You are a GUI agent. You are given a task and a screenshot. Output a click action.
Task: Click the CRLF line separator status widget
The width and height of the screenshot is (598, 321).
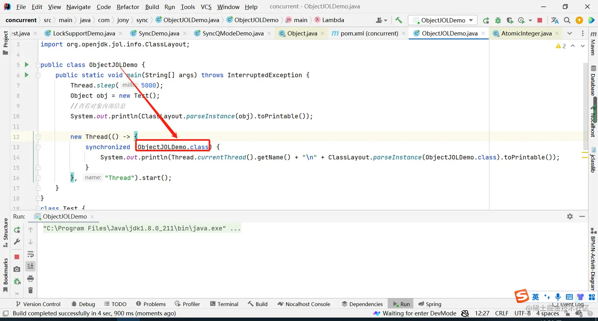(501, 313)
